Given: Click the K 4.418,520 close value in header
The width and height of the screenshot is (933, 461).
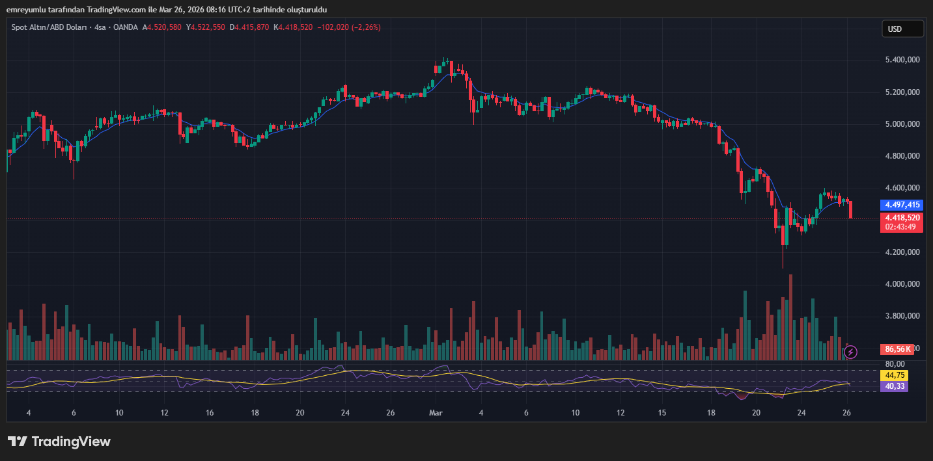Looking at the screenshot, I should [293, 27].
